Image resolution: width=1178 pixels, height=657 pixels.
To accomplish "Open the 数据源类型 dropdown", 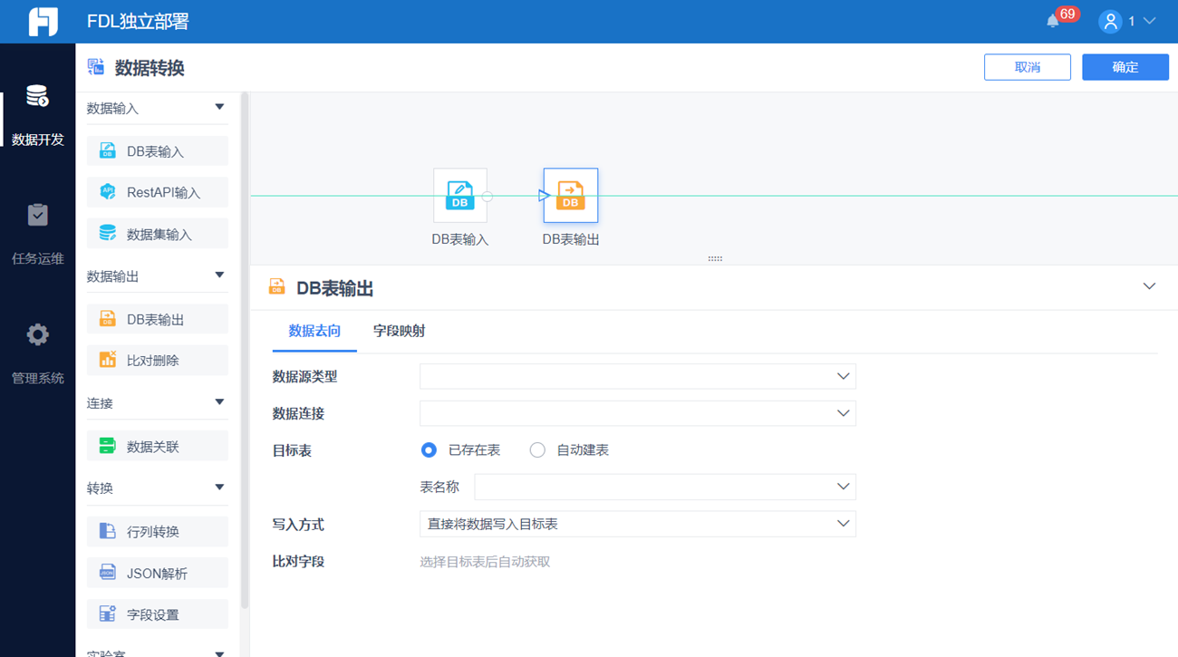I will point(638,376).
